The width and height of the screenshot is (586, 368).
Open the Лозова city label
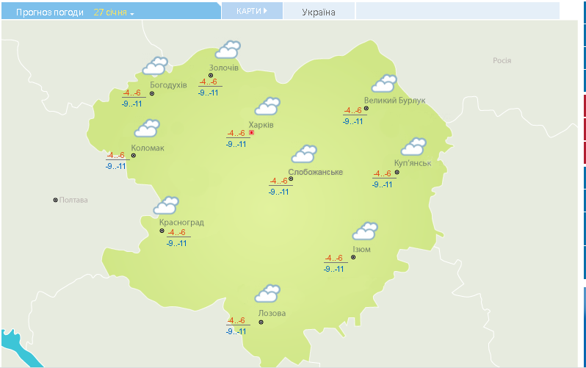(272, 314)
